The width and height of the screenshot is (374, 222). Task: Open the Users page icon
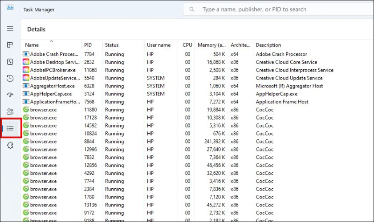point(10,111)
